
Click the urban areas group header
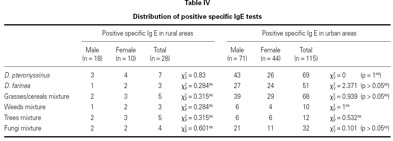309,33
